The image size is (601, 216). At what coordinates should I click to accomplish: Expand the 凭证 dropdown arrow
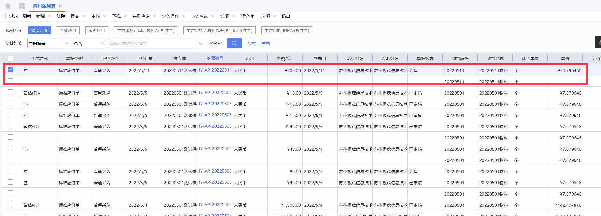234,16
